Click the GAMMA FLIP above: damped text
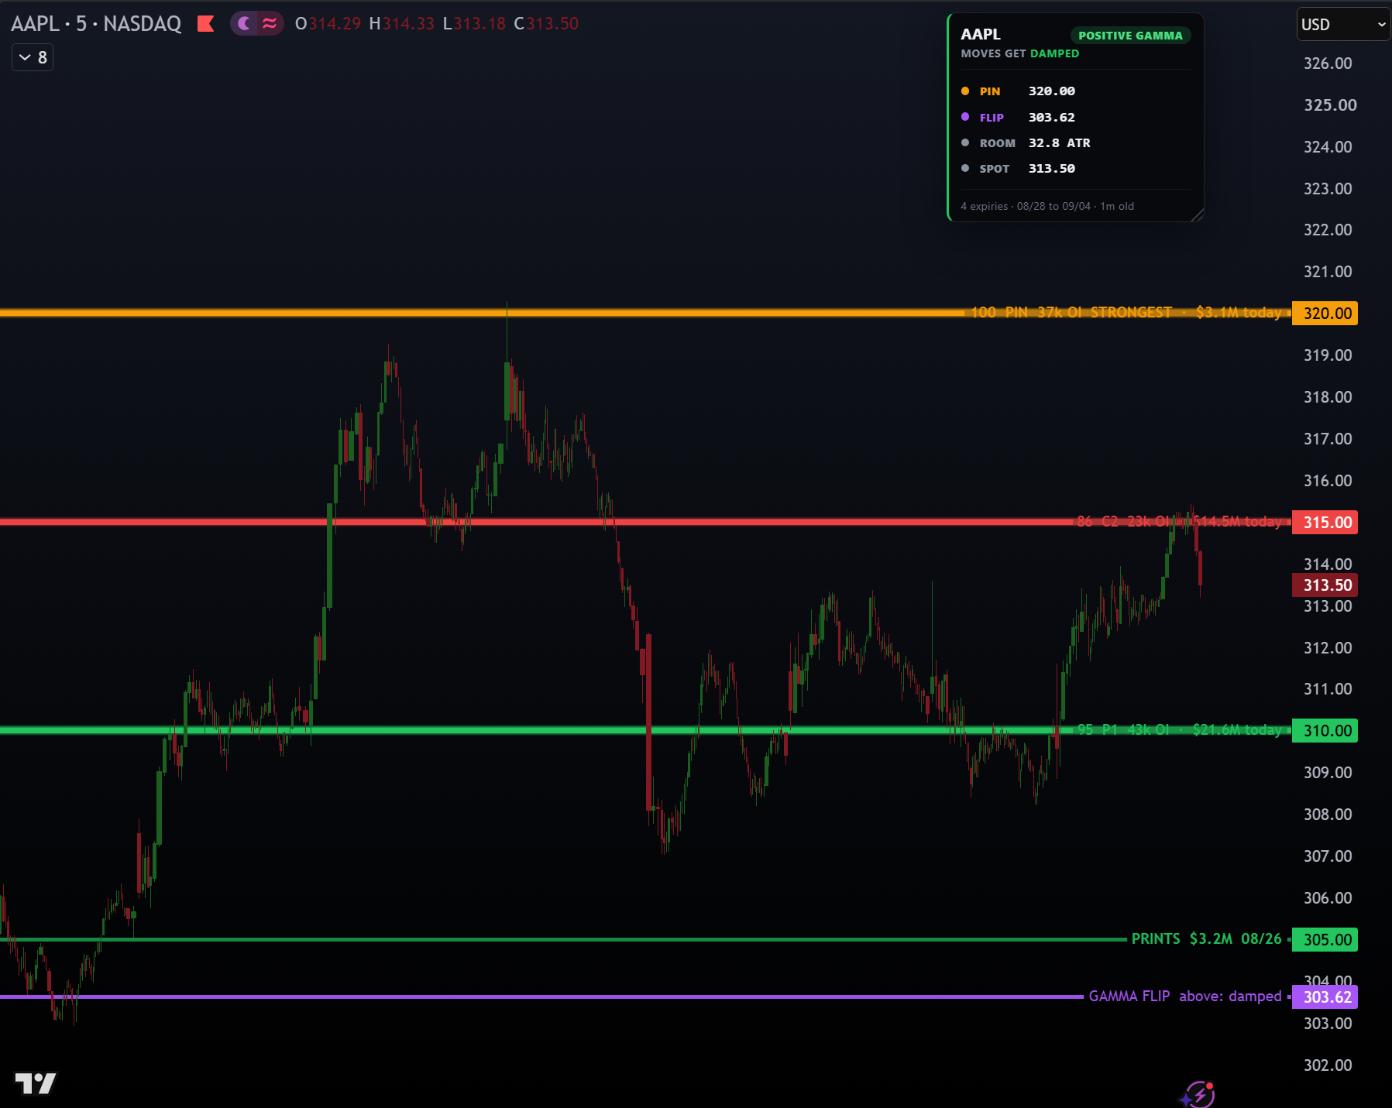Viewport: 1392px width, 1108px height. (1185, 996)
